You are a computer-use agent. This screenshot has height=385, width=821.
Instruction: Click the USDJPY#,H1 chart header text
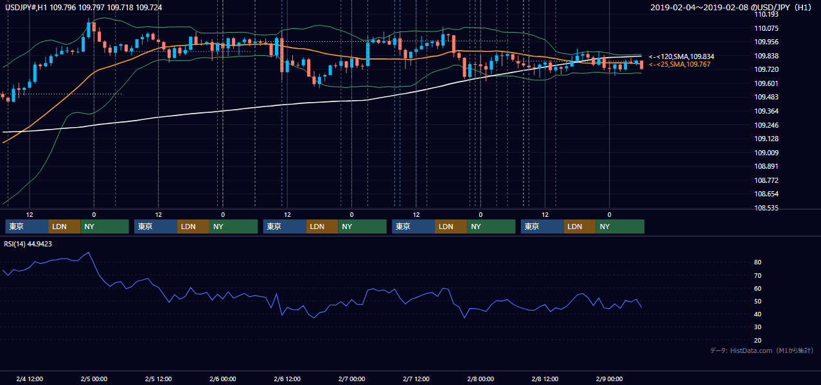point(84,7)
